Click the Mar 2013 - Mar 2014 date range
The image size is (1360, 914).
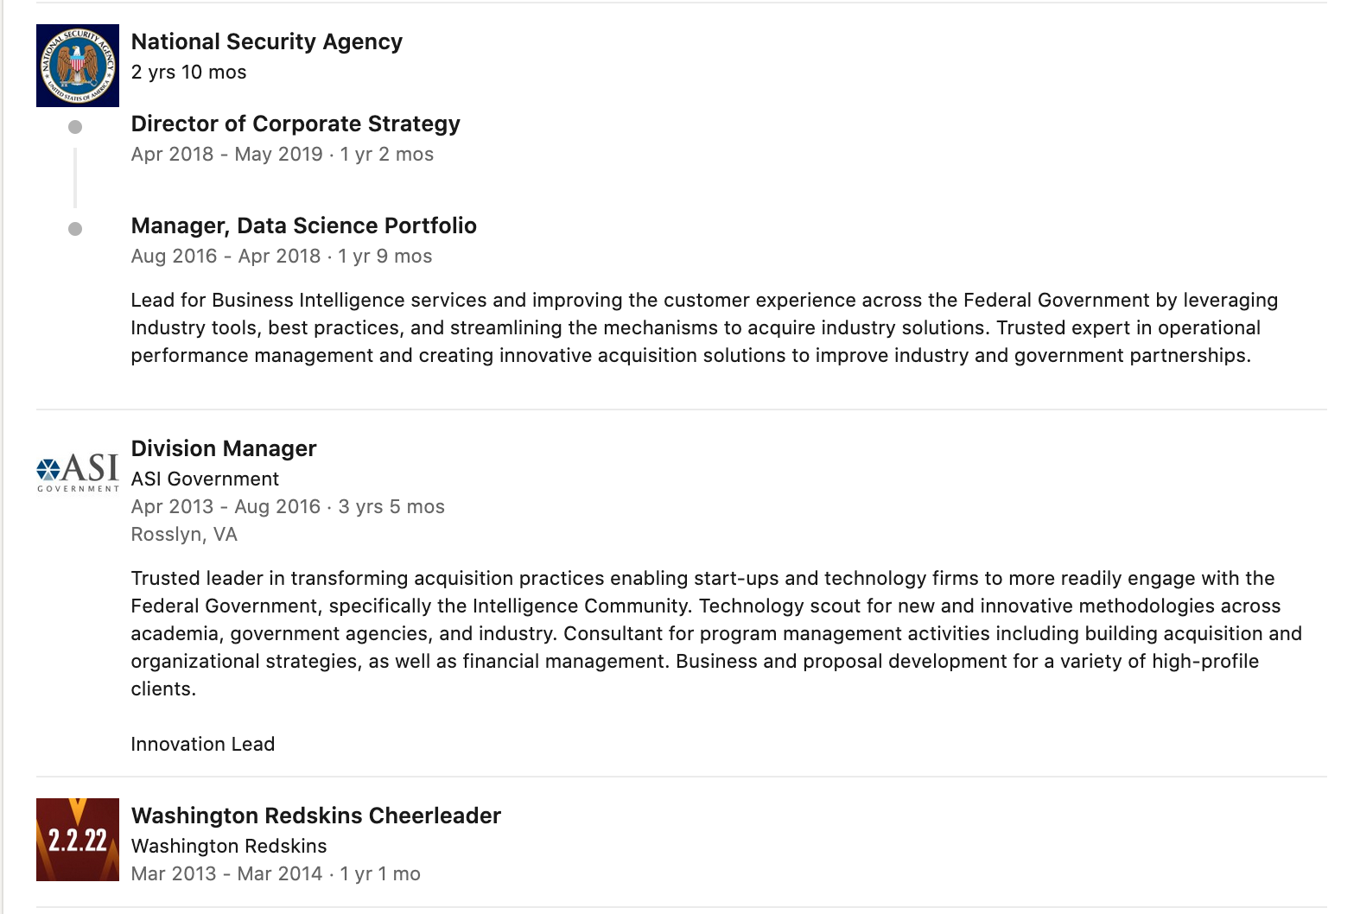(226, 873)
